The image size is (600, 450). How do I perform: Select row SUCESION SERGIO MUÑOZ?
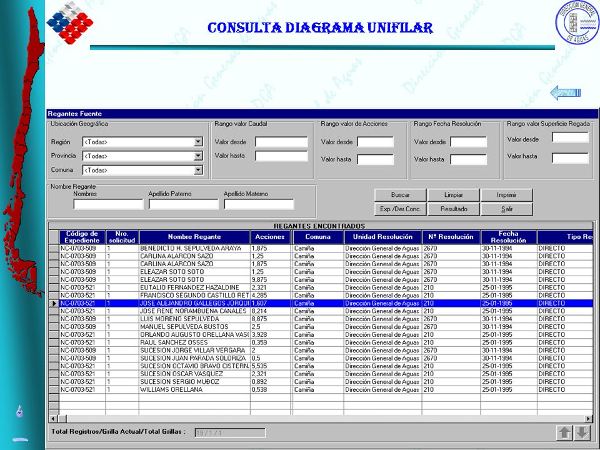[x=321, y=381]
